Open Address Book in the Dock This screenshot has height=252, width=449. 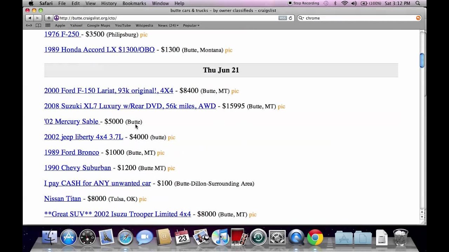click(163, 237)
